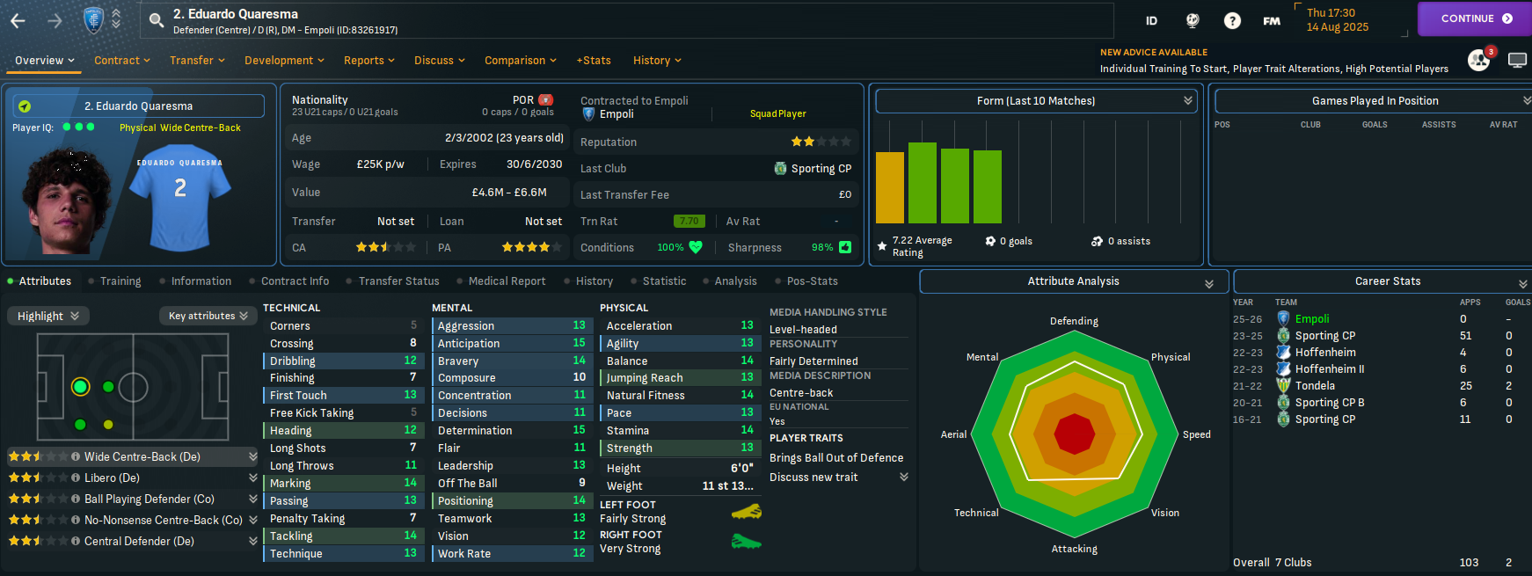1532x576 pixels.
Task: Open the help question mark icon
Action: (1232, 20)
